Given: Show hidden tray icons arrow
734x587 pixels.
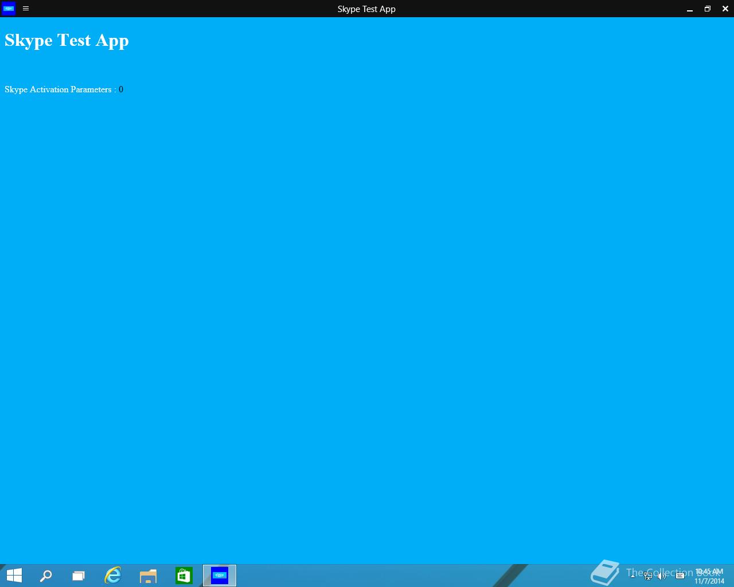Looking at the screenshot, I should [633, 576].
